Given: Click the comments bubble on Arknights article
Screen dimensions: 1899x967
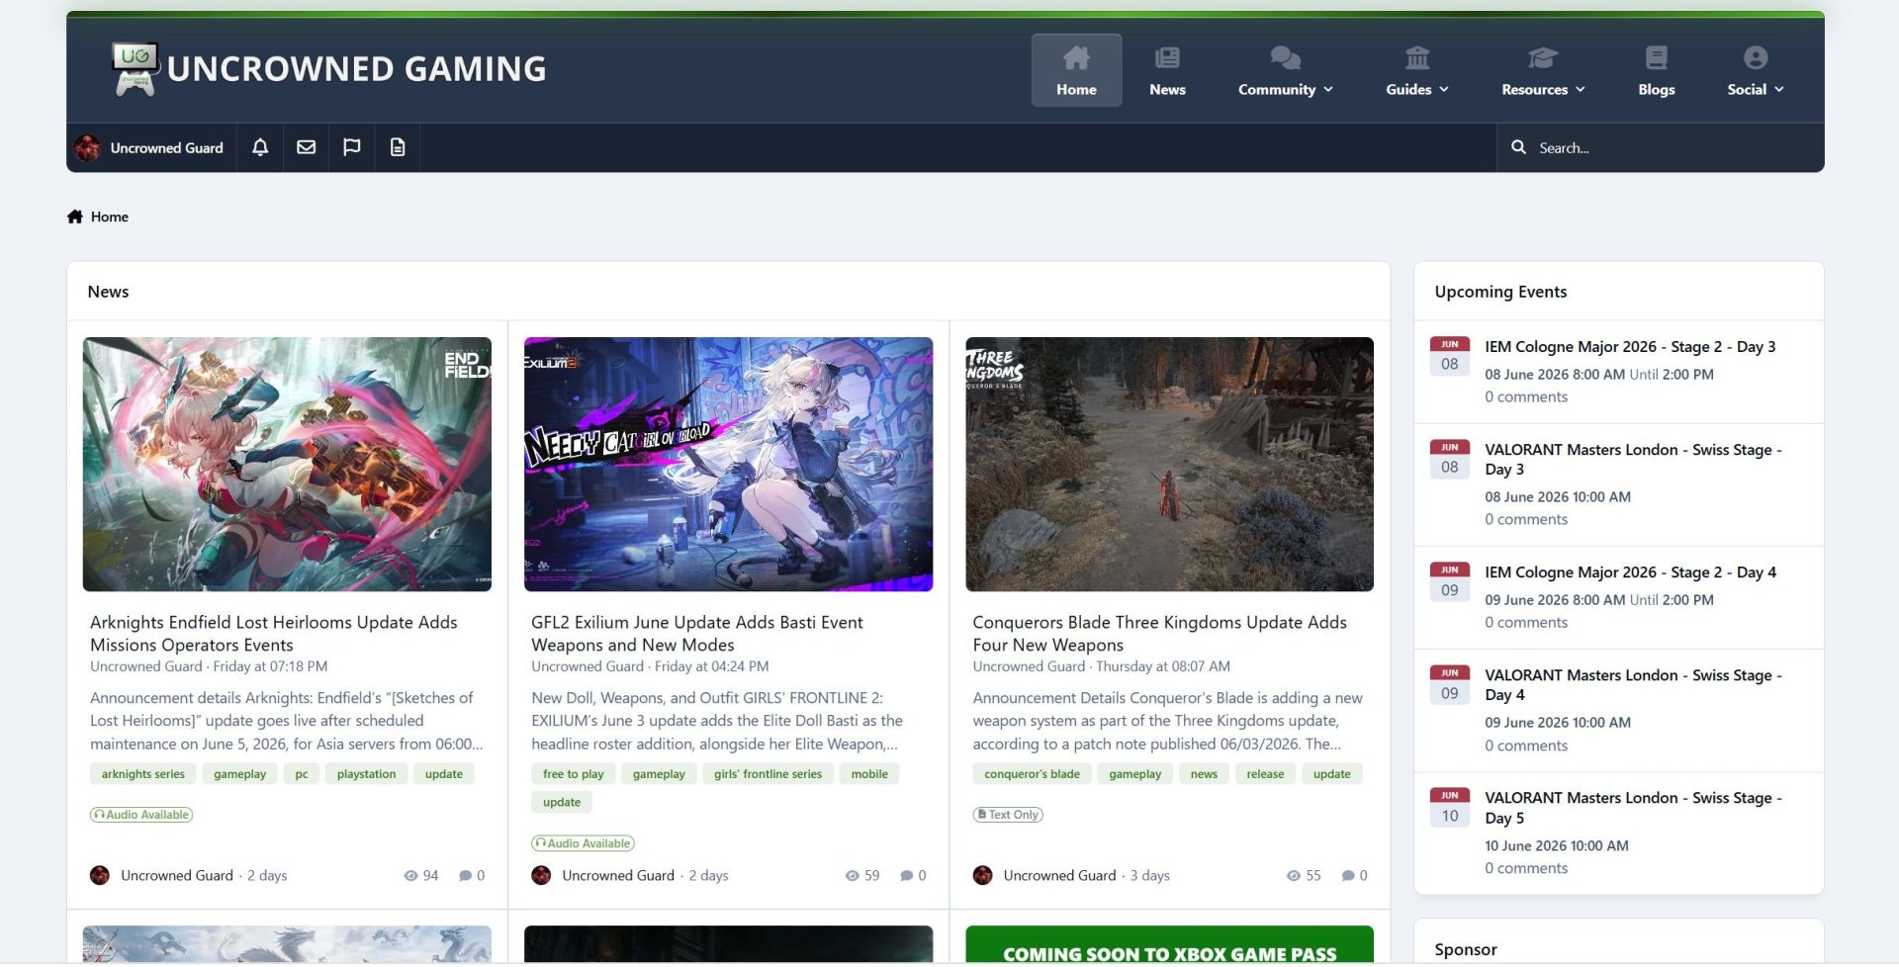Looking at the screenshot, I should coord(465,876).
